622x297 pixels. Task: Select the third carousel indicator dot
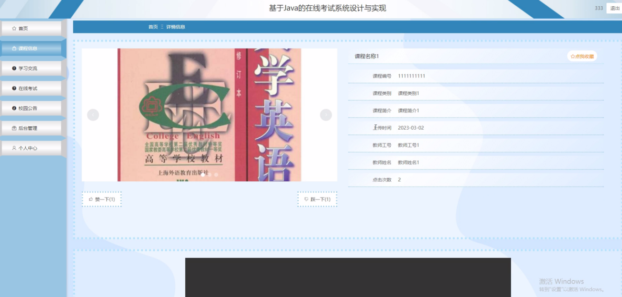[x=216, y=175]
